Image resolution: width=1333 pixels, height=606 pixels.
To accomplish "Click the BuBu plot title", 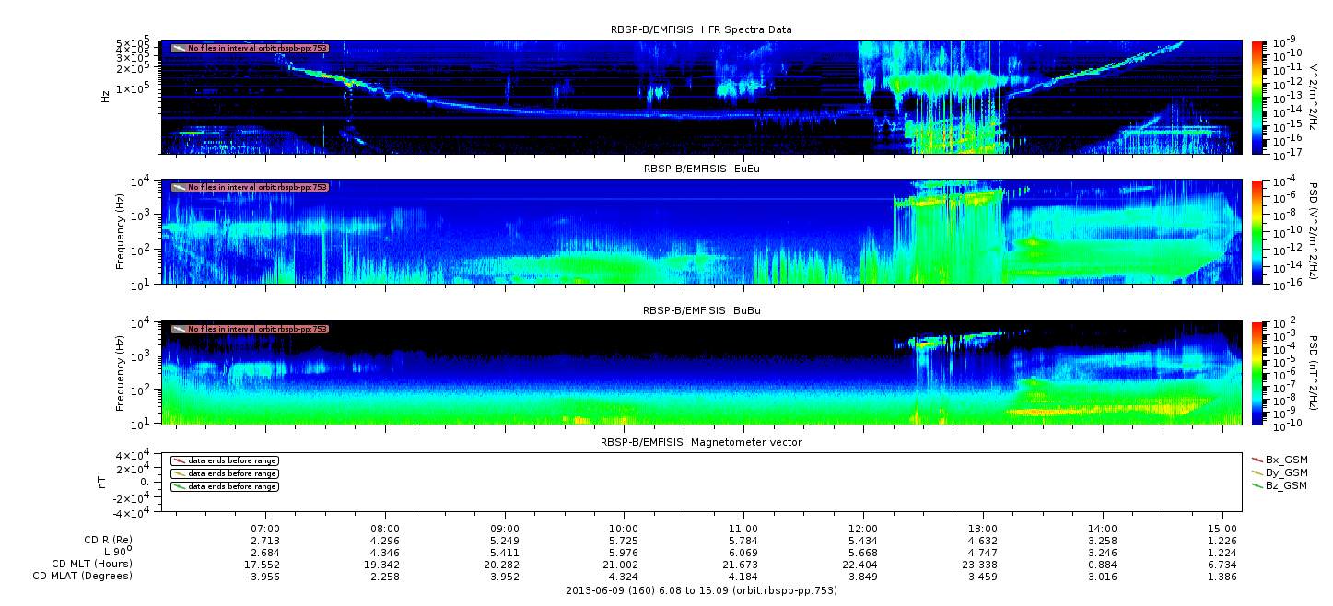I will tap(701, 311).
